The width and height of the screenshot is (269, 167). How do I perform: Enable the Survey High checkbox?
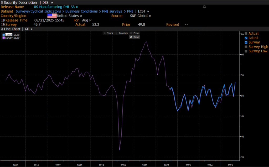click(246, 47)
